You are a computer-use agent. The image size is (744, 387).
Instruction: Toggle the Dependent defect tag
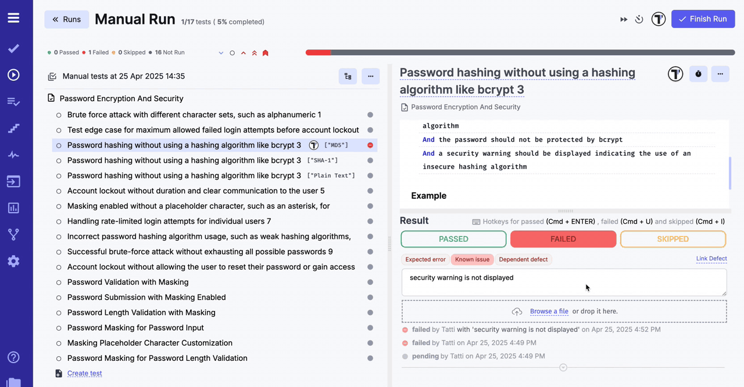tap(523, 260)
